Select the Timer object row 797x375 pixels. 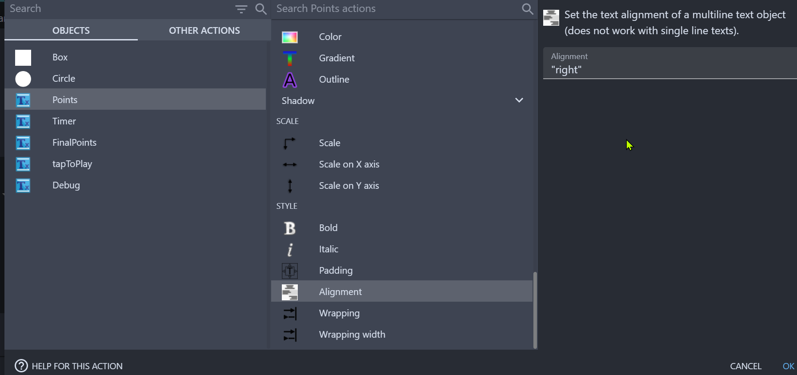(135, 121)
